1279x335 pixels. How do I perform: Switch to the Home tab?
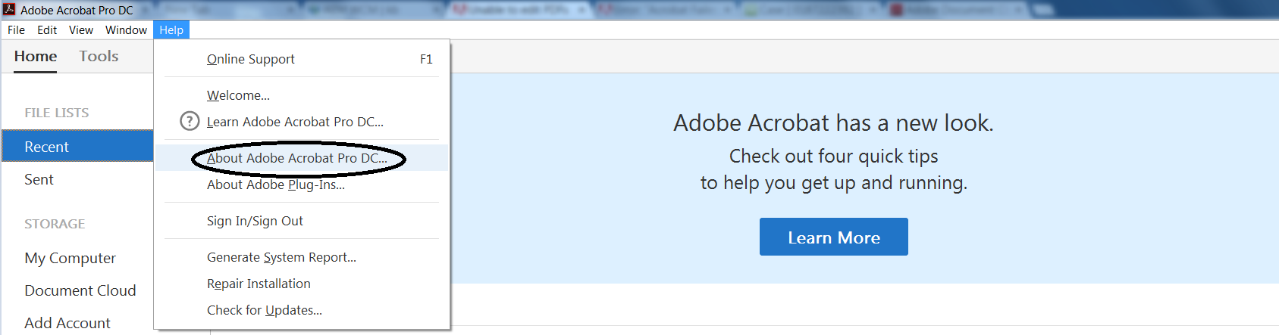36,57
